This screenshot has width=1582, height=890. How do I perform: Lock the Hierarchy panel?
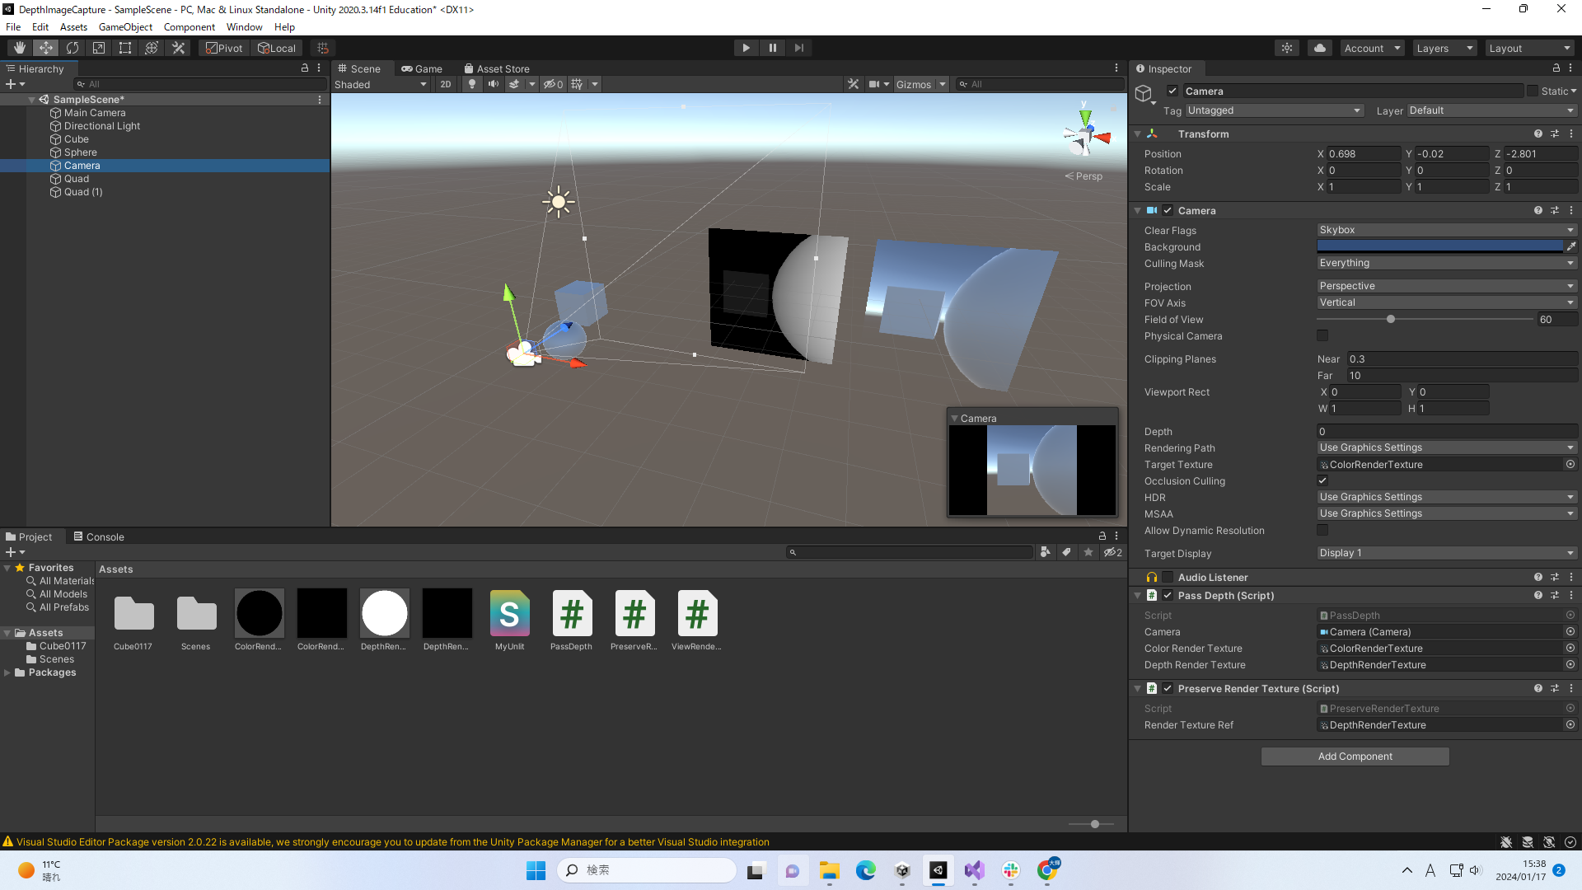tap(305, 68)
